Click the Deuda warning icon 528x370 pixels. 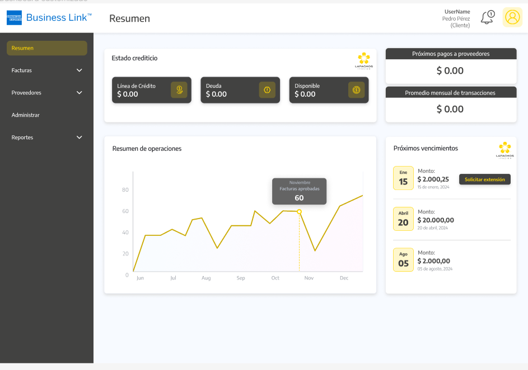click(267, 90)
